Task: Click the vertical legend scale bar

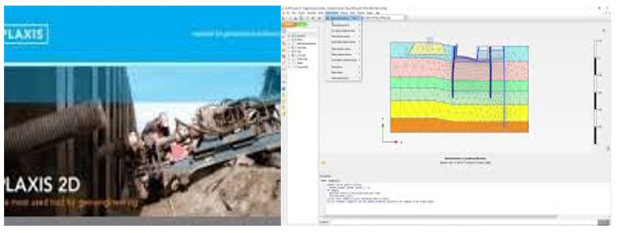Action: pos(595,92)
